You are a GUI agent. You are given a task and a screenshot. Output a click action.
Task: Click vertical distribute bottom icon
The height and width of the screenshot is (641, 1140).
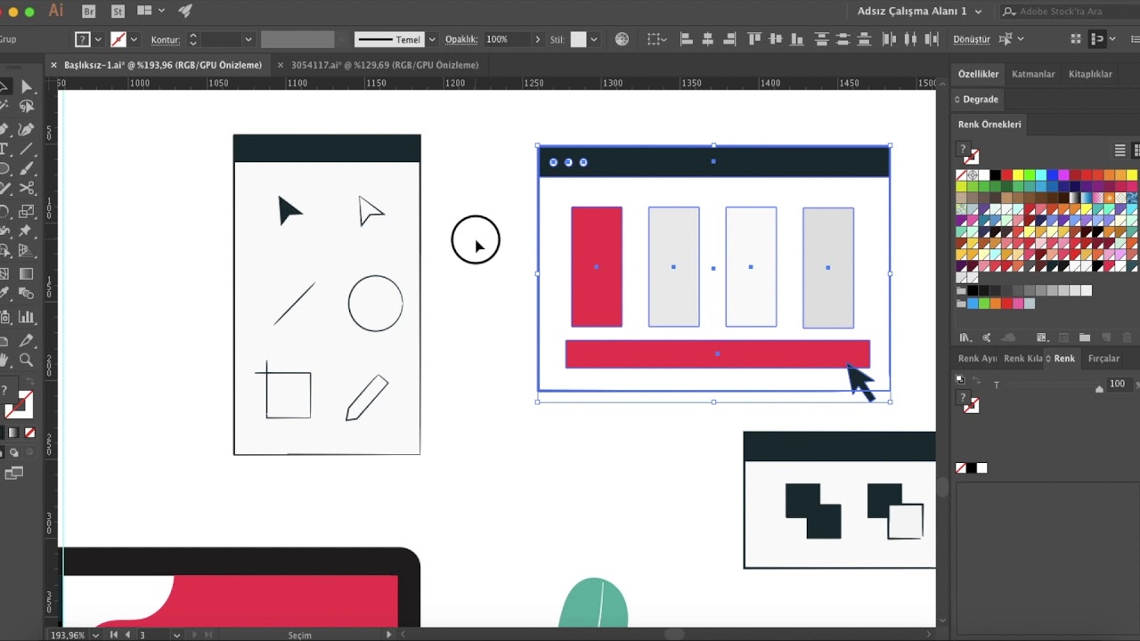864,39
